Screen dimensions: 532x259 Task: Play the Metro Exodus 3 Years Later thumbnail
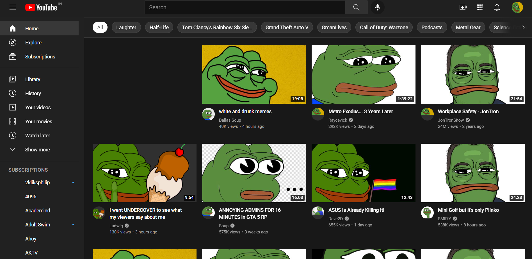coord(364,74)
